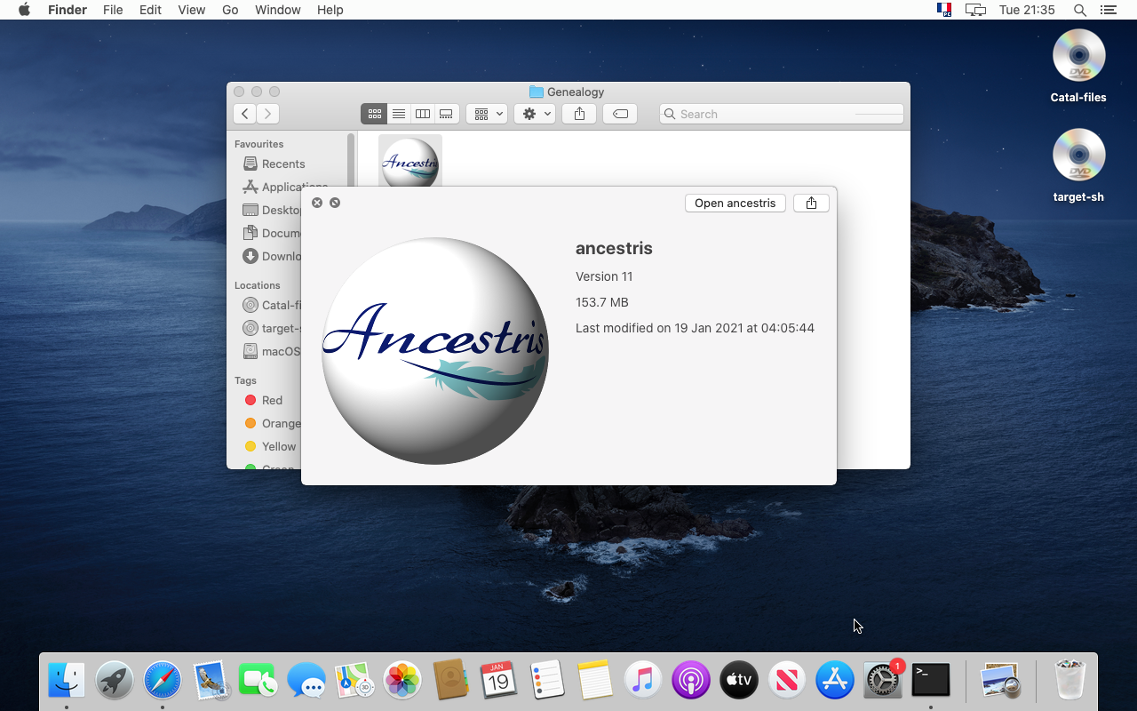Open Spotlight search in menu bar

pos(1080,10)
